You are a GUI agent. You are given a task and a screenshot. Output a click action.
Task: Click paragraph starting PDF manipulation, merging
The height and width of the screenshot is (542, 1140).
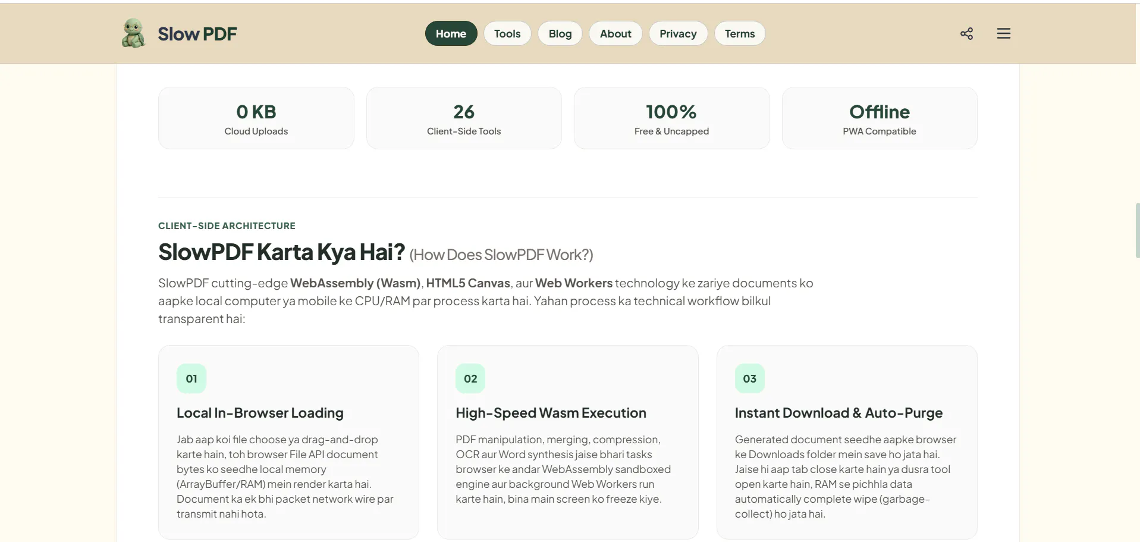pyautogui.click(x=564, y=469)
